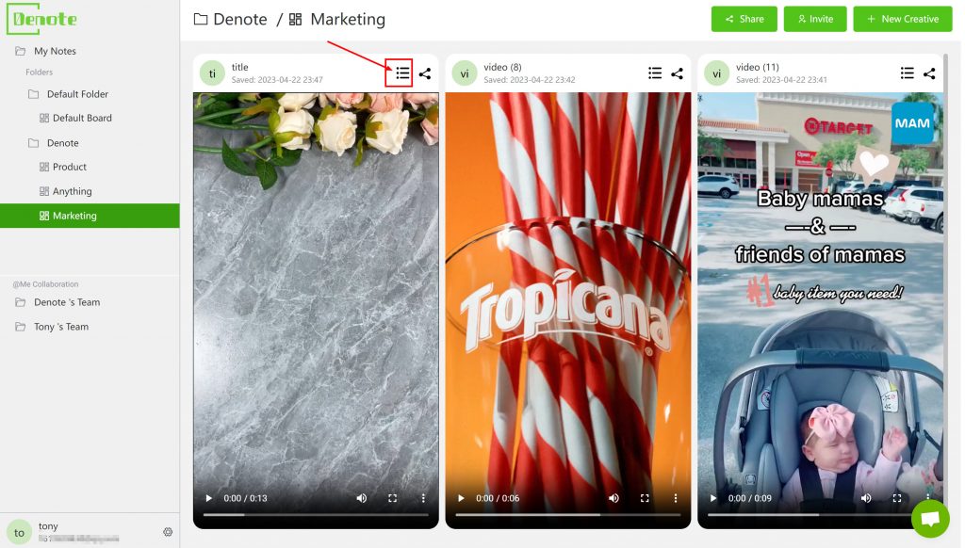
Task: Click the 'Saved: 2023-04-22 23:47' timestamp
Action: 277,80
